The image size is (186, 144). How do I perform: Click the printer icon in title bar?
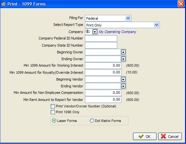point(3,4)
